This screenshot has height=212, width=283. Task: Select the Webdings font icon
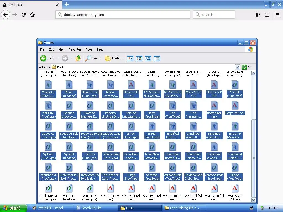coord(69,188)
